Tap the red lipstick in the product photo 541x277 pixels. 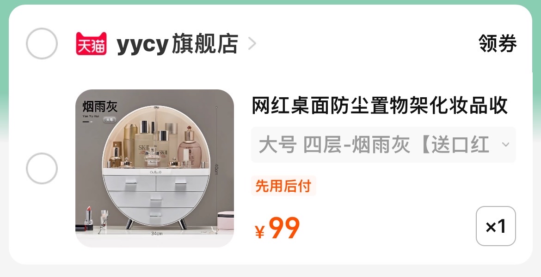pyautogui.click(x=89, y=218)
